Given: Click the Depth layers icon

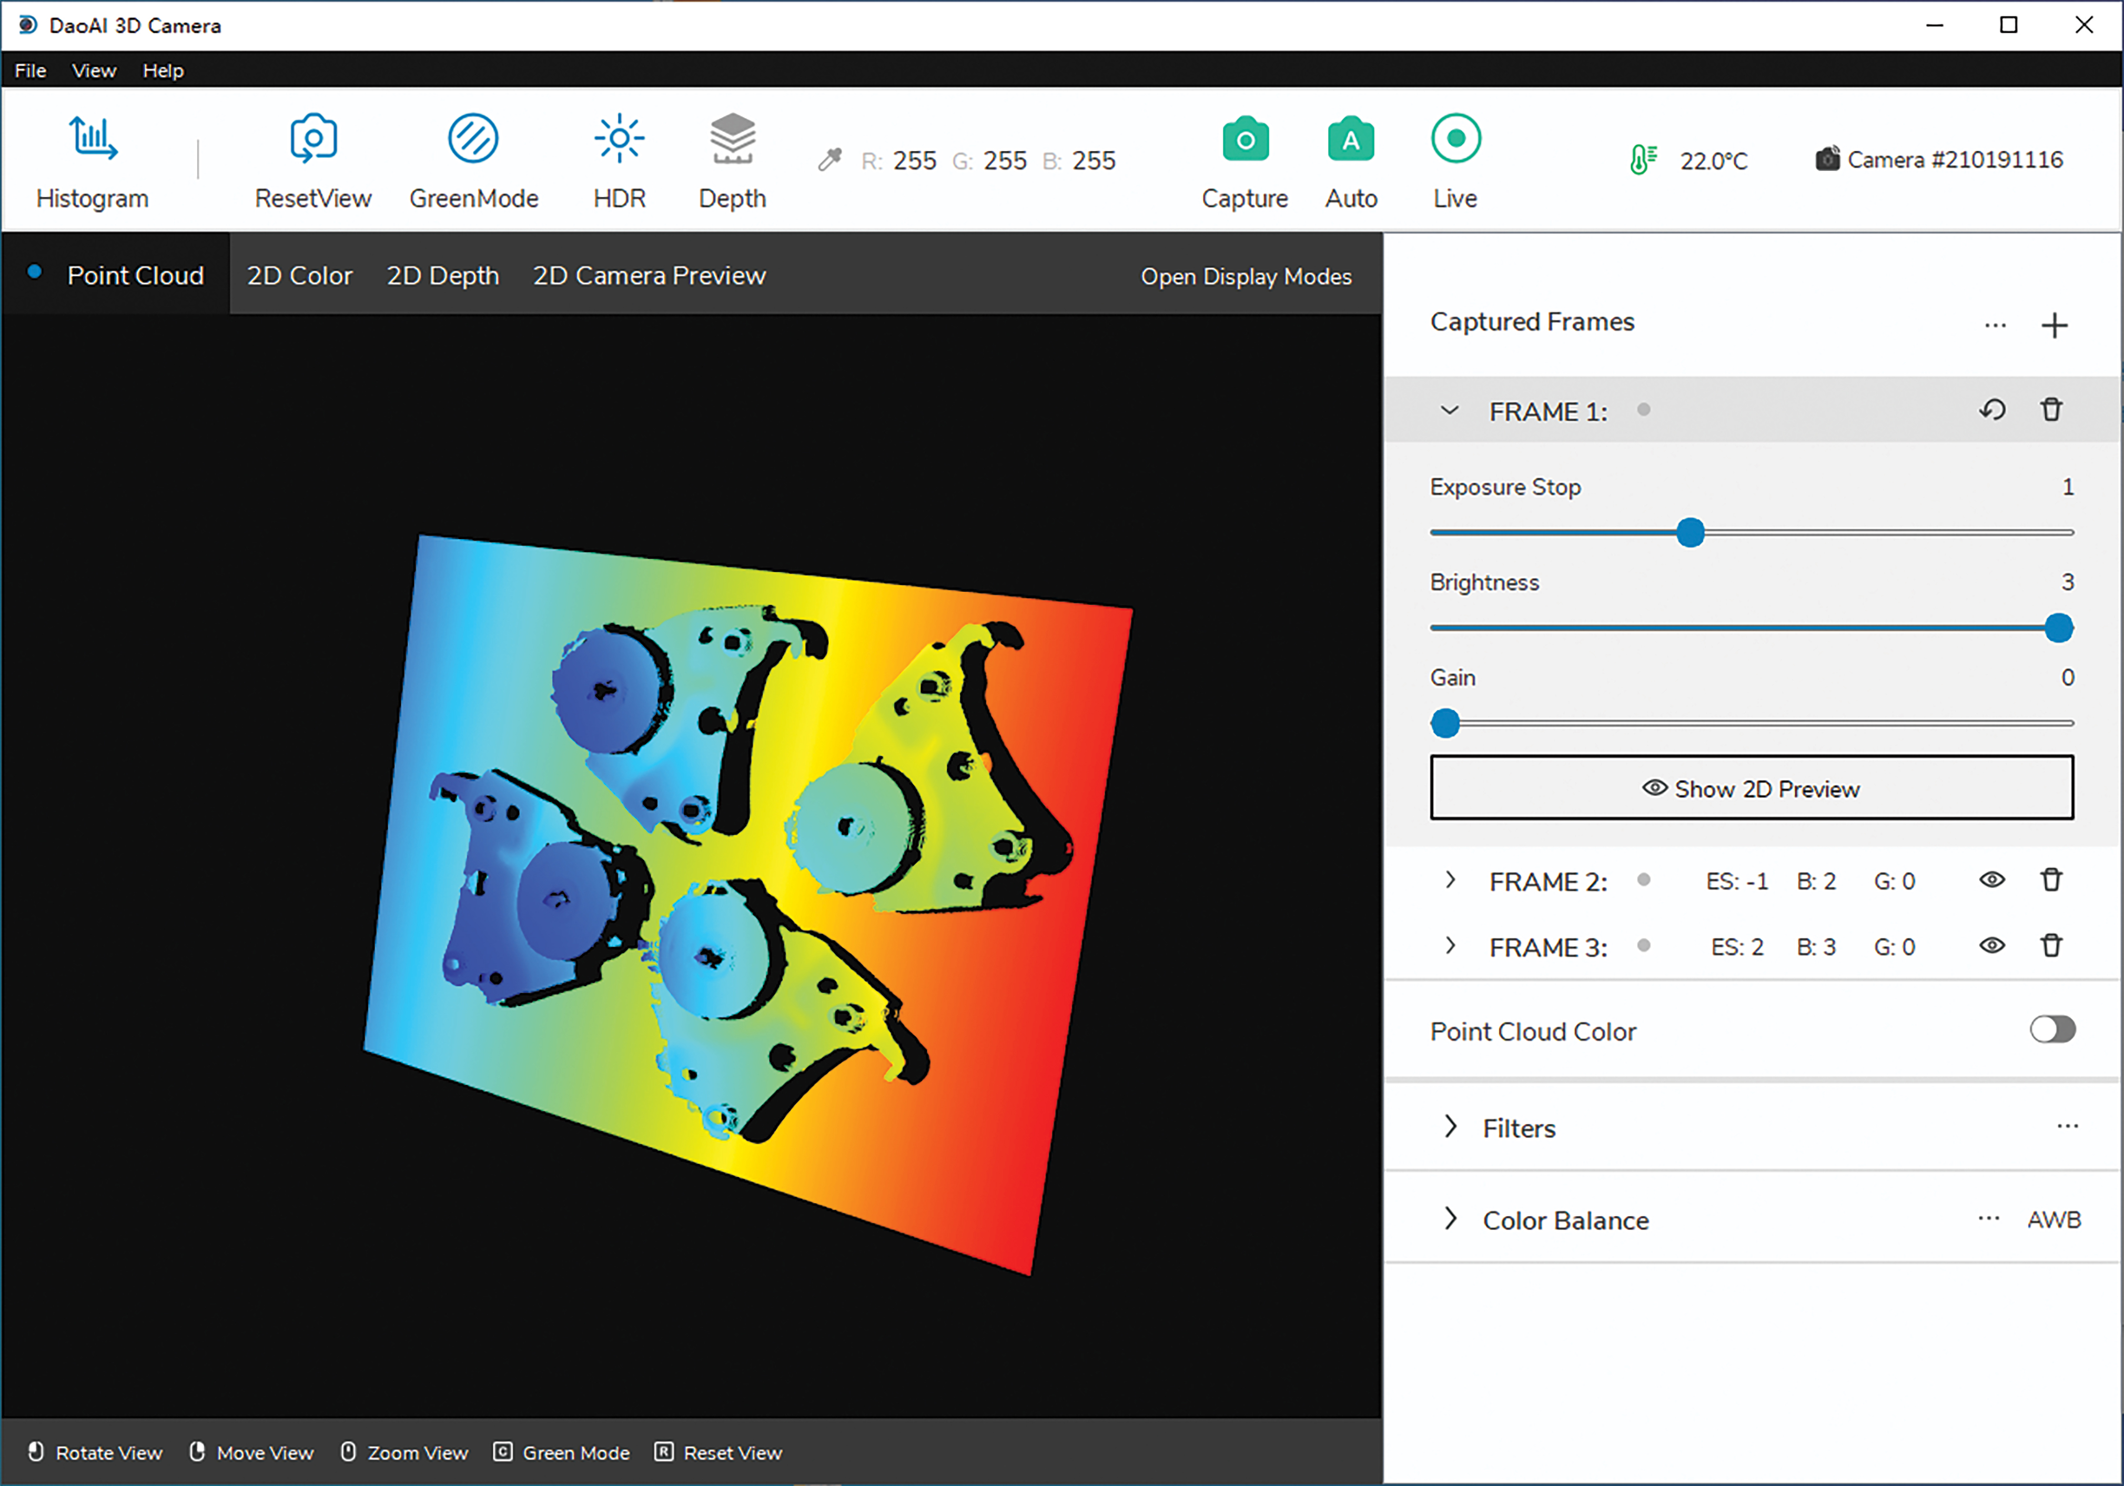Looking at the screenshot, I should [x=732, y=140].
